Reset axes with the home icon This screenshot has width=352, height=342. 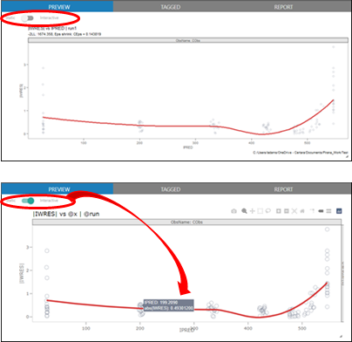(302, 211)
